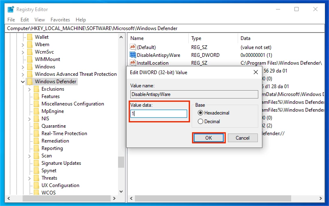Viewport: 329px width, 206px height.
Task: Click the tree pane horizontal scrollbar thumb
Action: (67, 198)
